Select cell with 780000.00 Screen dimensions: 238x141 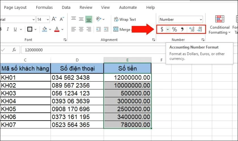pos(127,125)
